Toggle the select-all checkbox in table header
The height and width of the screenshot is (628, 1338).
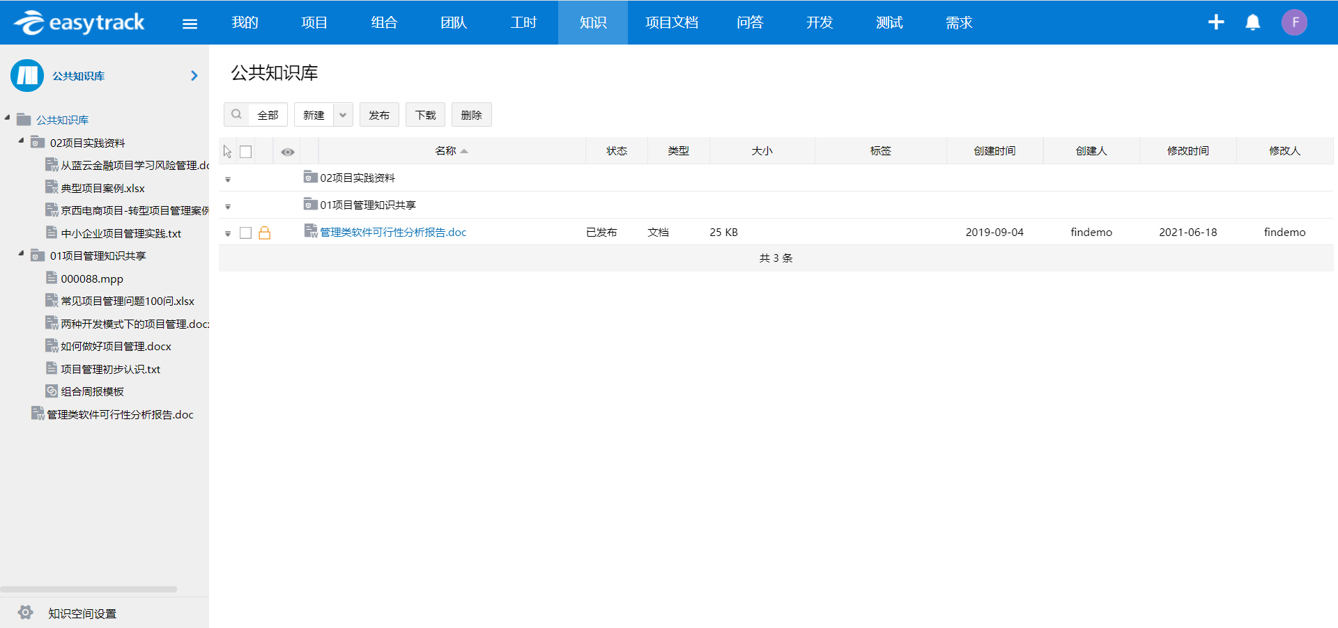tap(246, 151)
